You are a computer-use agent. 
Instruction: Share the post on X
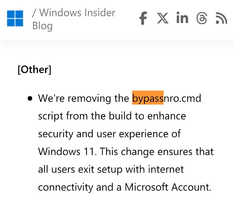pyautogui.click(x=162, y=18)
